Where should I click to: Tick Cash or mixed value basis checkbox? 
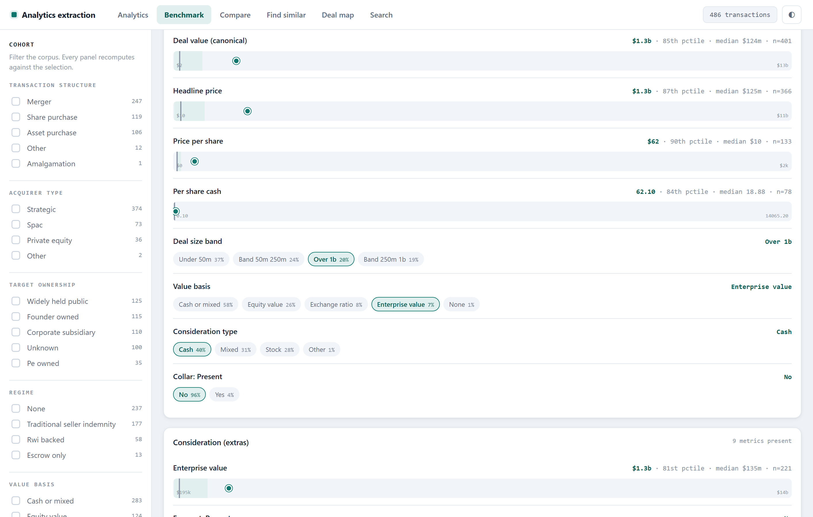point(16,501)
